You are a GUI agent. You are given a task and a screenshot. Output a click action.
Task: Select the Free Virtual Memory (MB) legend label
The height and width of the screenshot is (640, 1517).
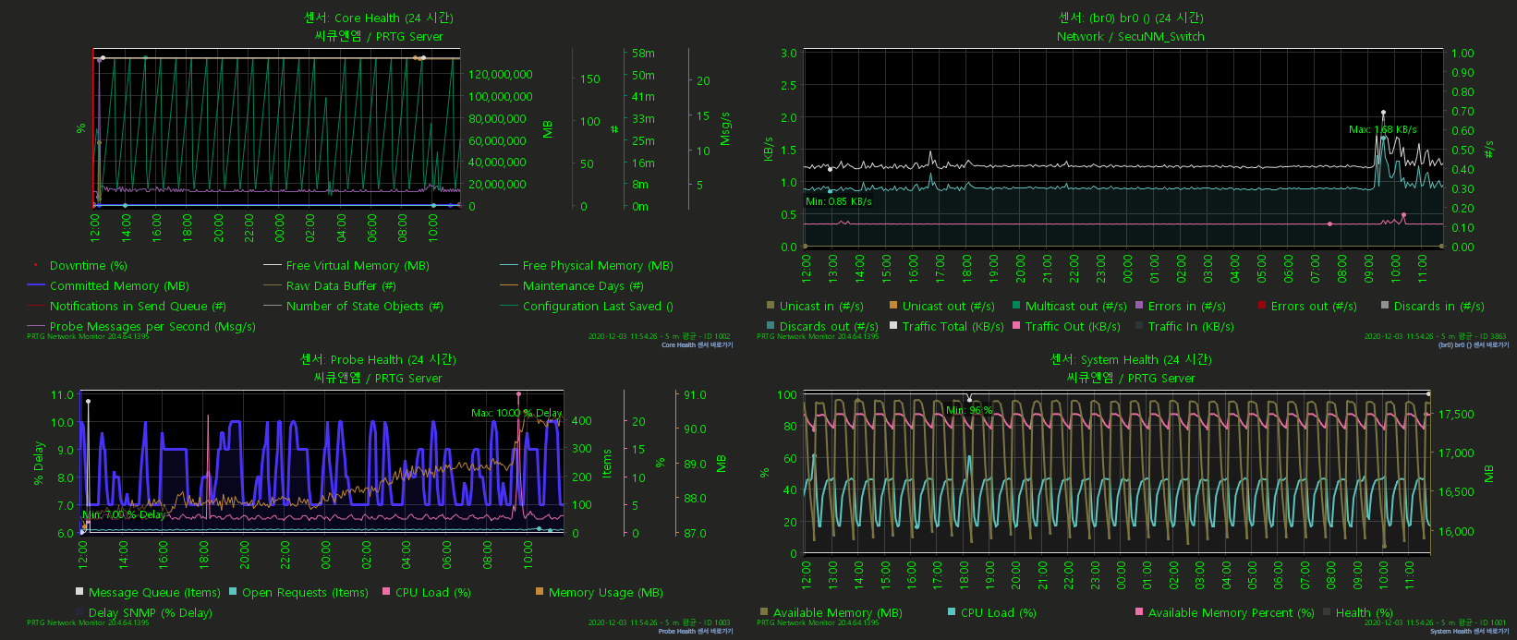tap(358, 266)
